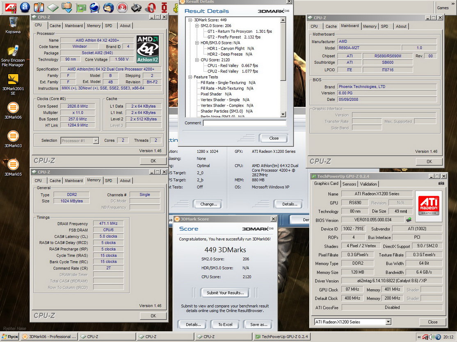This screenshot has width=457, height=342.
Task: Collapse the Feature Tests tree node
Action: (190, 77)
